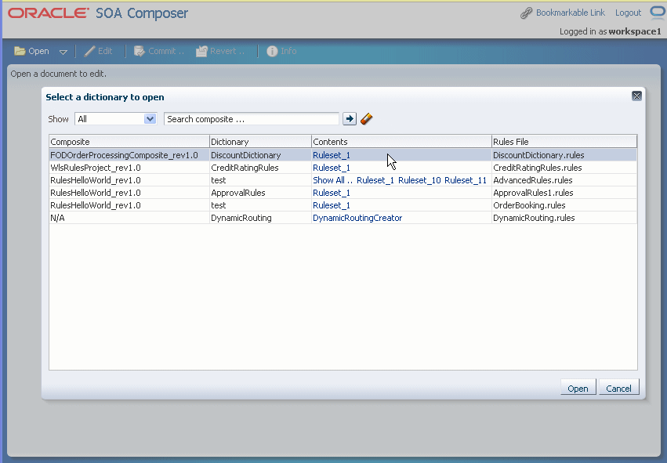Click the Rules File column header

(x=564, y=142)
